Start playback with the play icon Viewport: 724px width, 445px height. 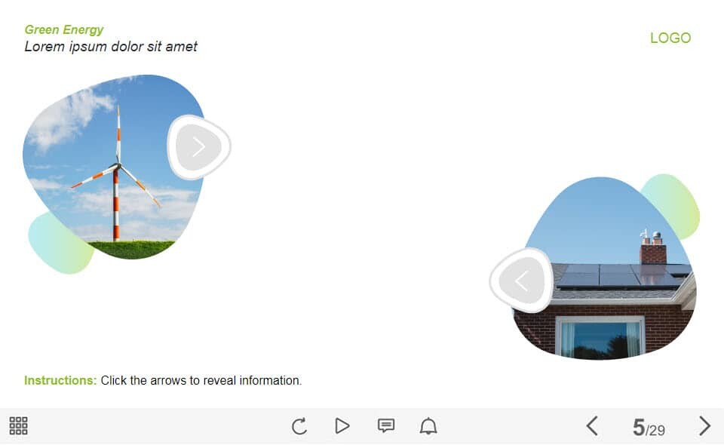[342, 425]
